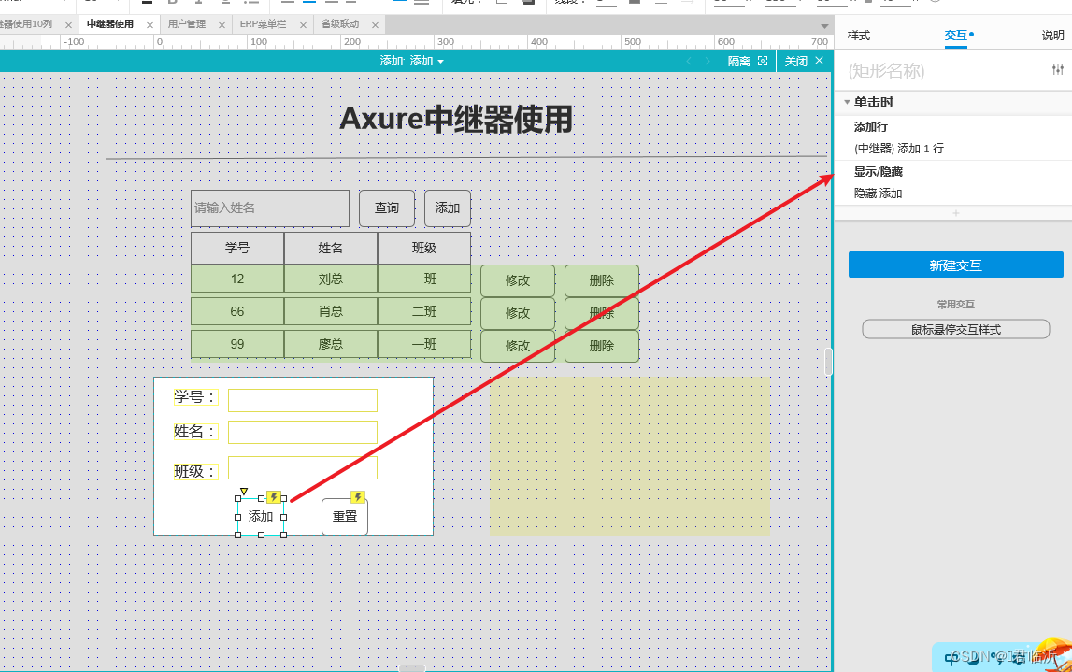Click the 学号 input field
Viewport: 1072px width, 672px height.
pyautogui.click(x=303, y=401)
